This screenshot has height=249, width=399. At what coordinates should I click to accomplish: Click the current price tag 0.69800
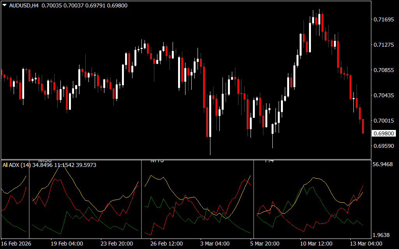point(384,133)
